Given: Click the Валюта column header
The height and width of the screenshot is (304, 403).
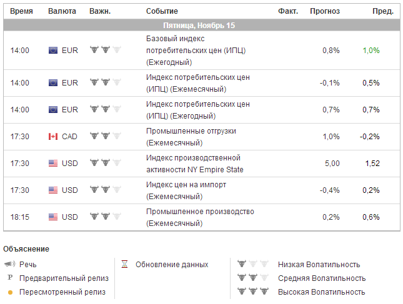Looking at the screenshot, I should [x=62, y=11].
